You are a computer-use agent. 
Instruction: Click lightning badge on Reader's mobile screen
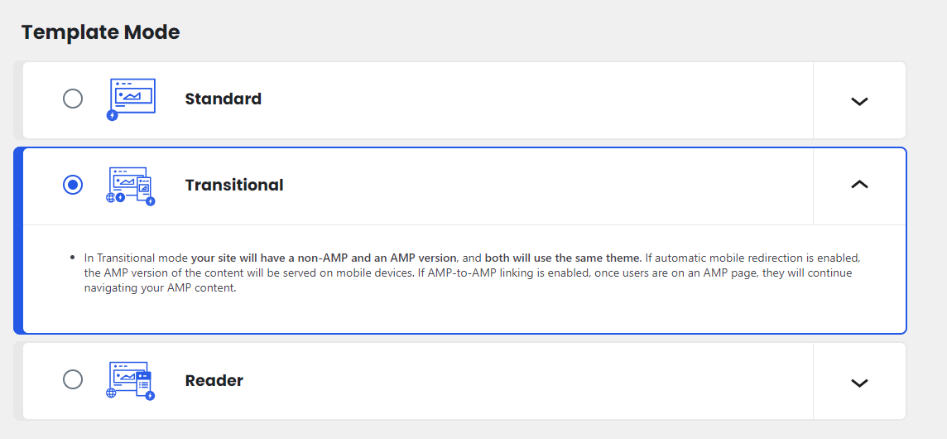tap(150, 395)
